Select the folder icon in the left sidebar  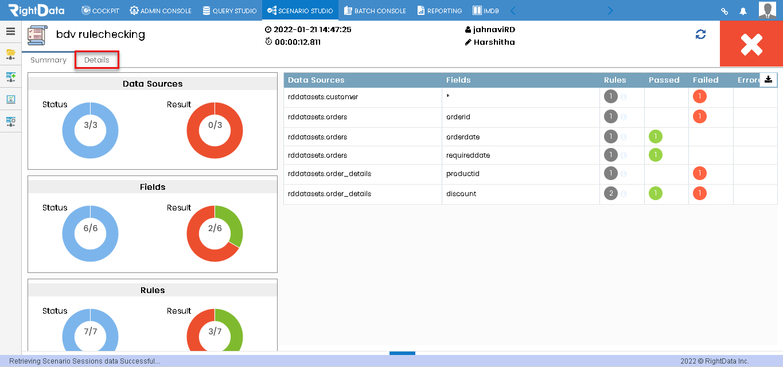click(x=10, y=54)
